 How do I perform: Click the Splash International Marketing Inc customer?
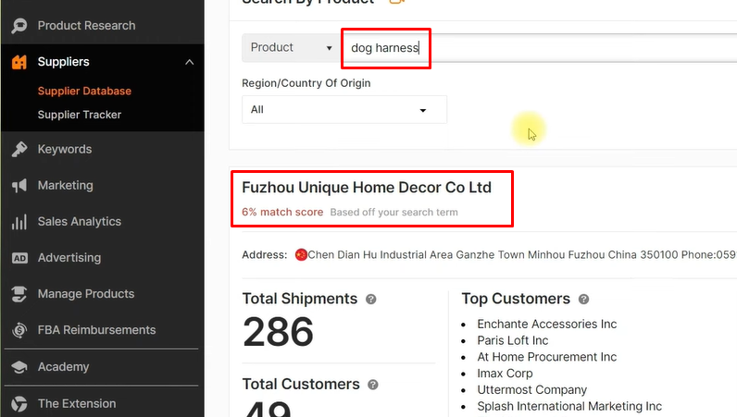(x=569, y=406)
